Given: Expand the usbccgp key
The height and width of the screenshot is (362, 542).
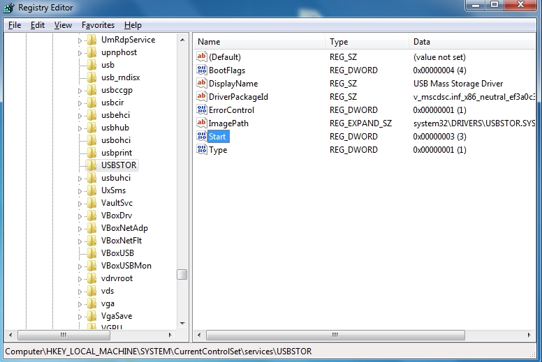Looking at the screenshot, I should coord(80,91).
